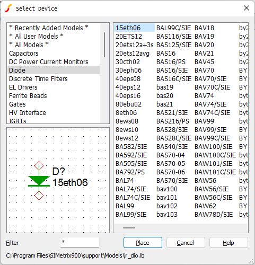Click the category list vertical scrollbar thumb

[x=104, y=45]
